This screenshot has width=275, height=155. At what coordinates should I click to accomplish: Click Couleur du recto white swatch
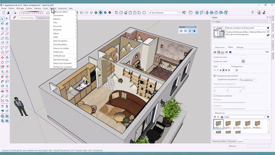click(x=243, y=57)
